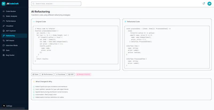This screenshot has width=214, height=110.
Task: Click the What Changed & Why heading text
Action: tap(44, 82)
